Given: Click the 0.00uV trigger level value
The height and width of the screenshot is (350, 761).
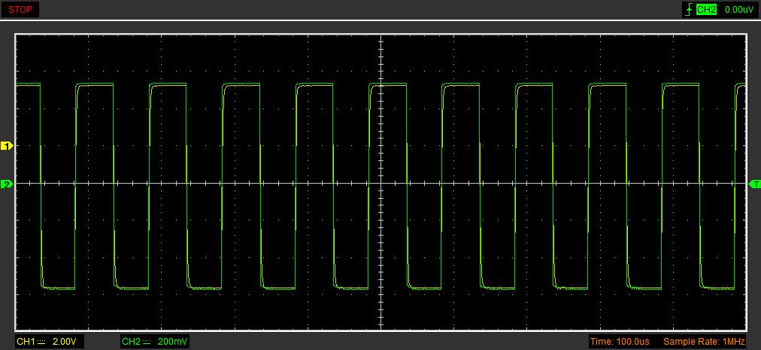Looking at the screenshot, I should [740, 10].
